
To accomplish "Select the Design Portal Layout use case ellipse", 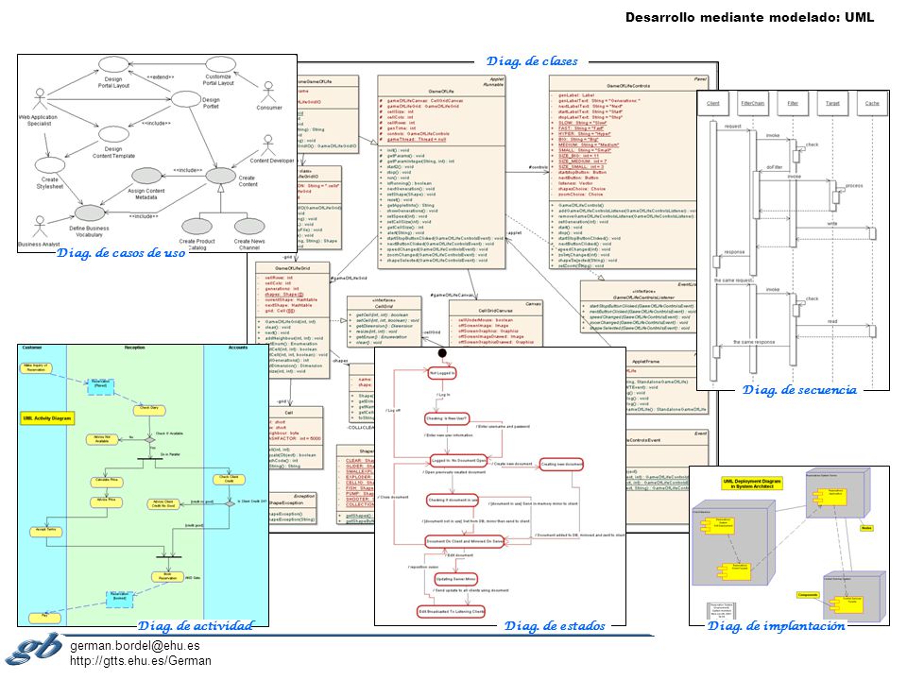I will 113,64.
